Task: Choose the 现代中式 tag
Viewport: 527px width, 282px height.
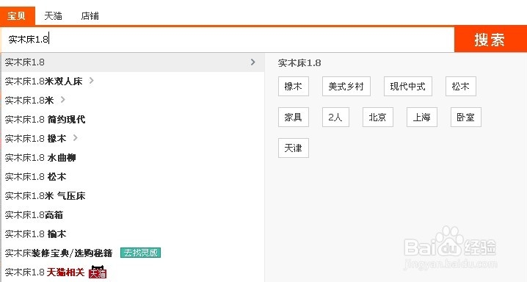Action: click(x=407, y=87)
